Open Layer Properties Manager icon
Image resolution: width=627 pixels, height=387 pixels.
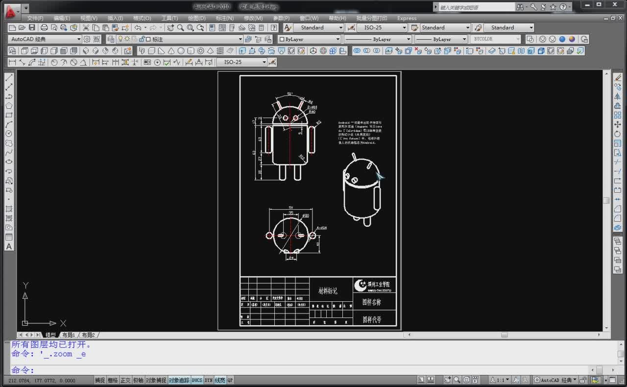[x=111, y=39]
